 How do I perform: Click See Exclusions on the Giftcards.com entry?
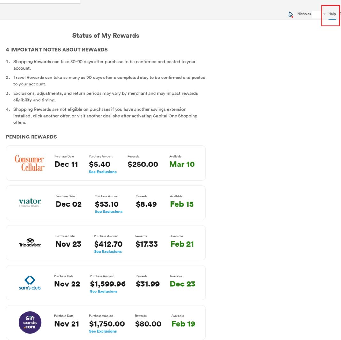[103, 331]
